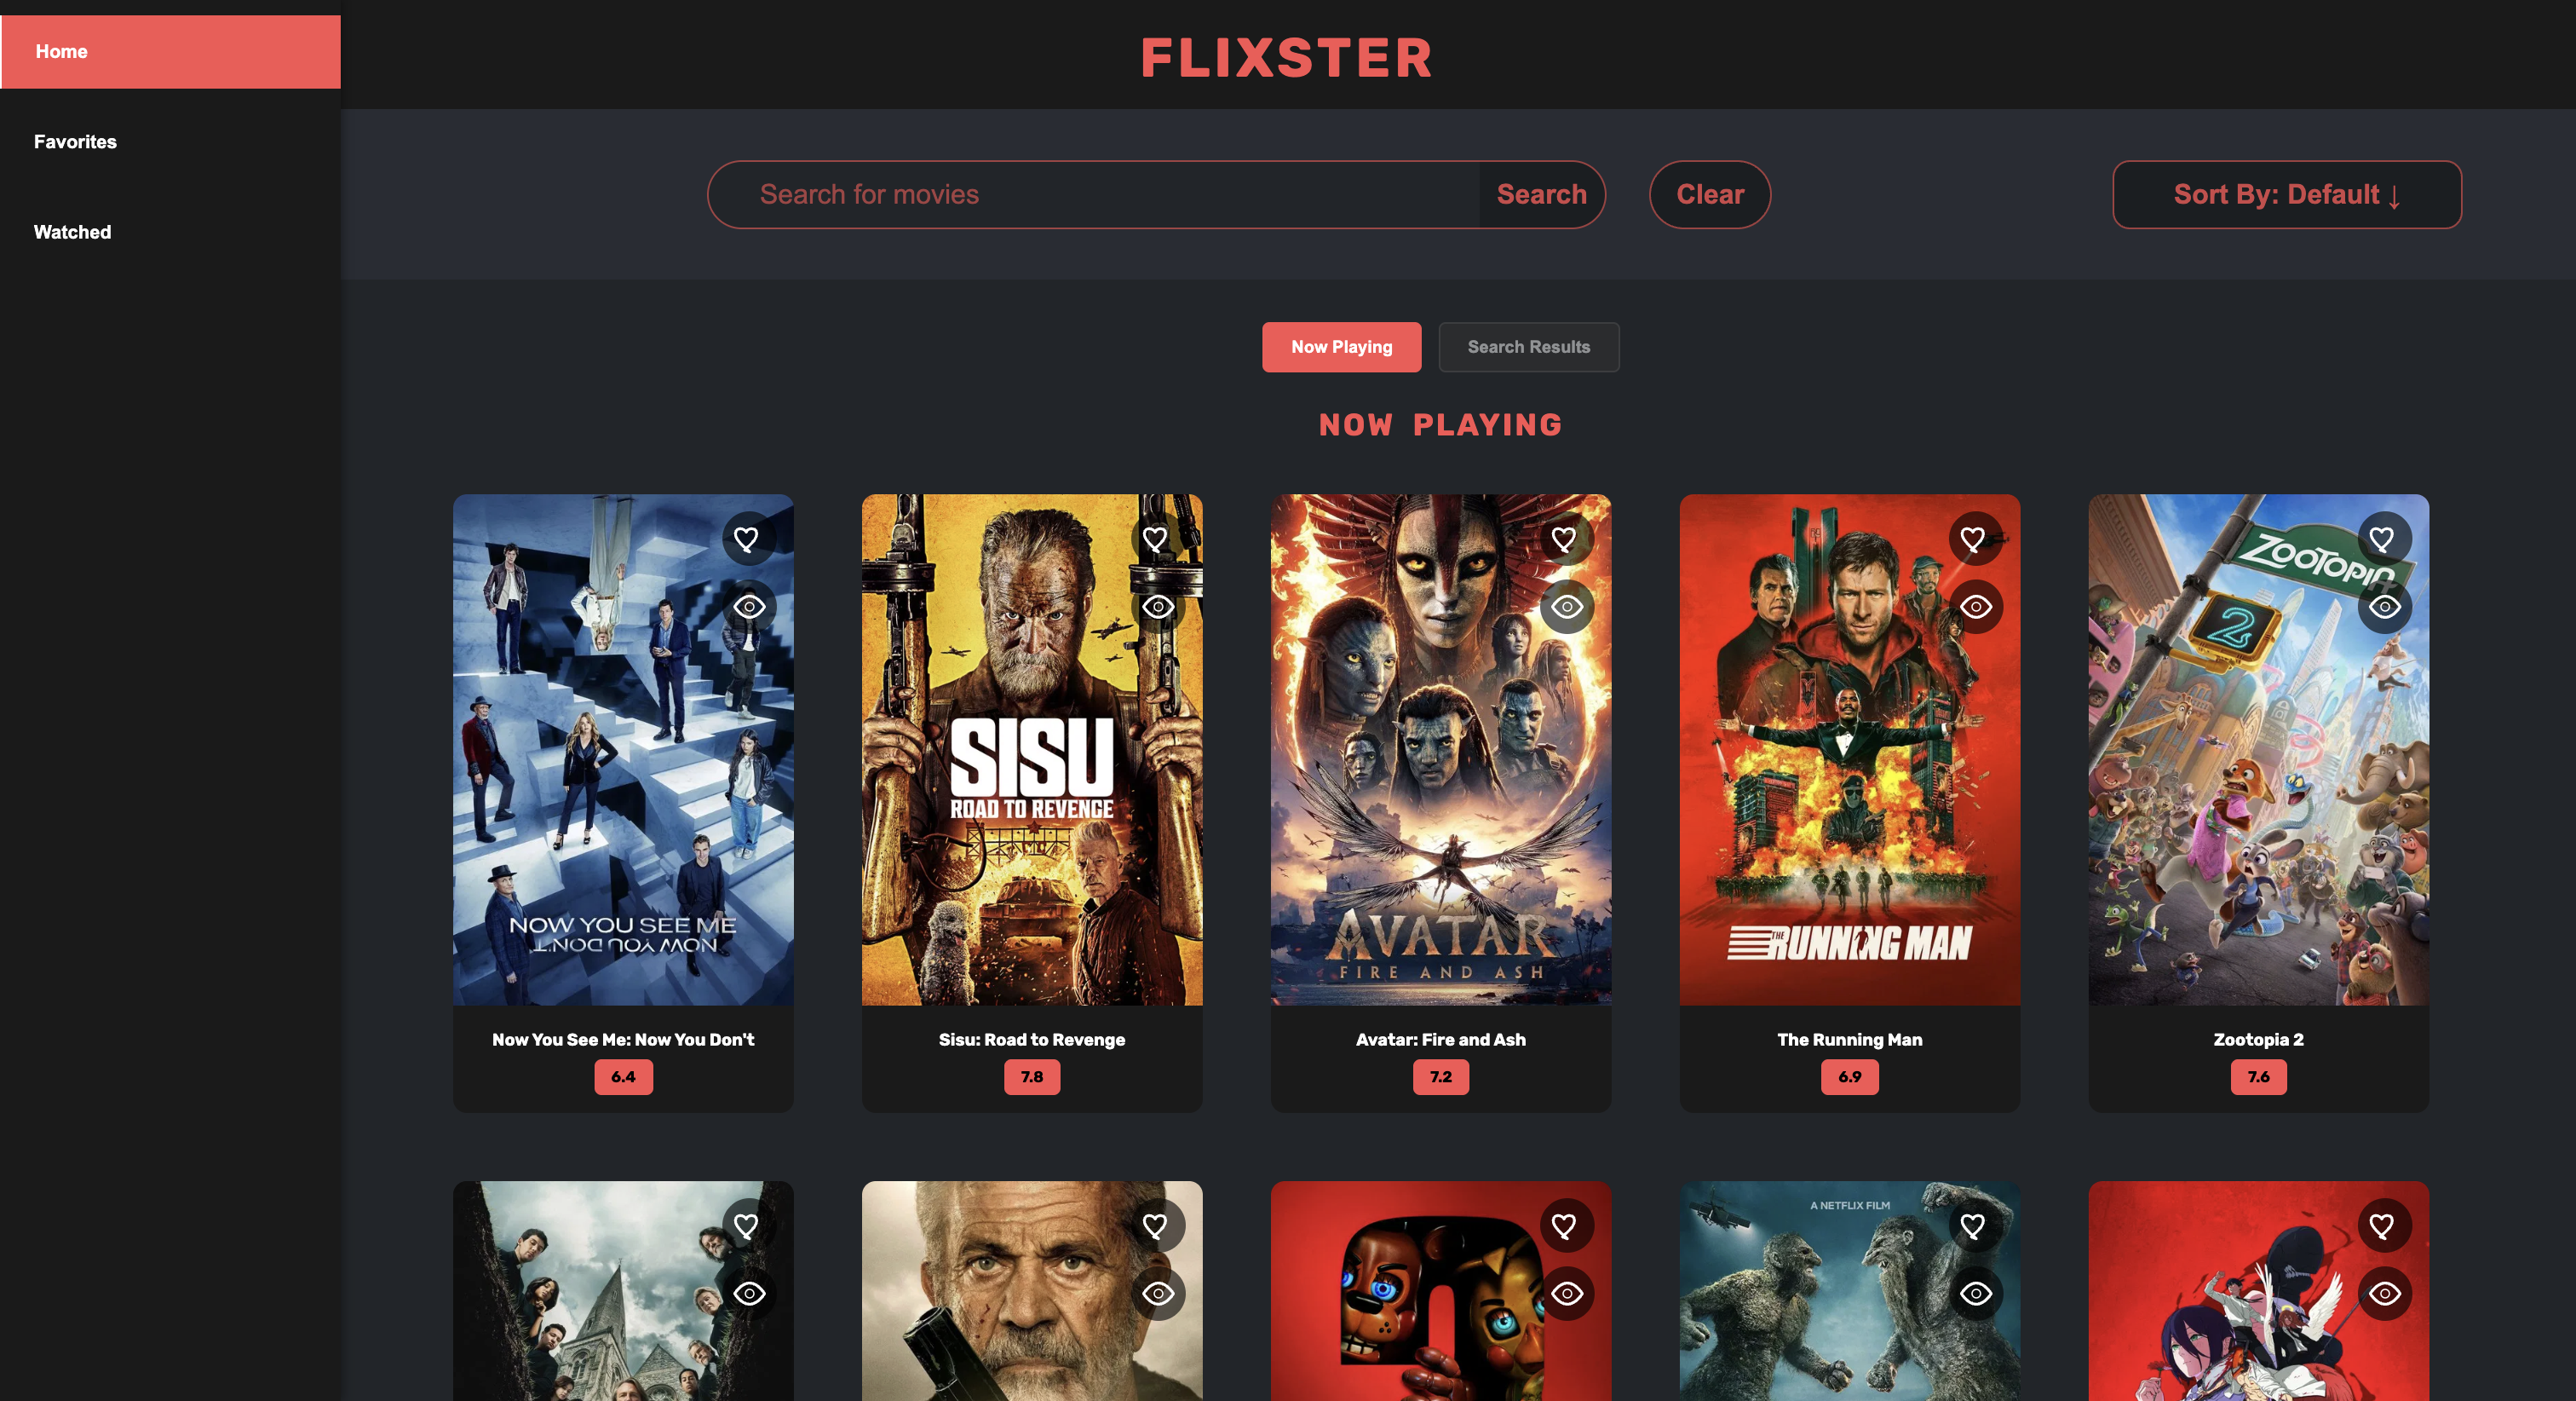Mark Zootopia 2 as watched
This screenshot has height=1401, width=2576.
(x=2385, y=607)
